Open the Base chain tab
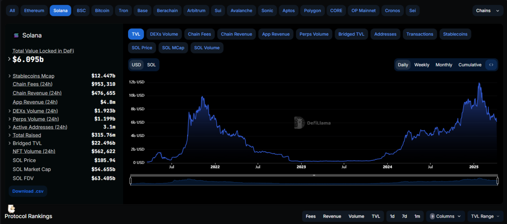The image size is (507, 224). click(x=142, y=11)
